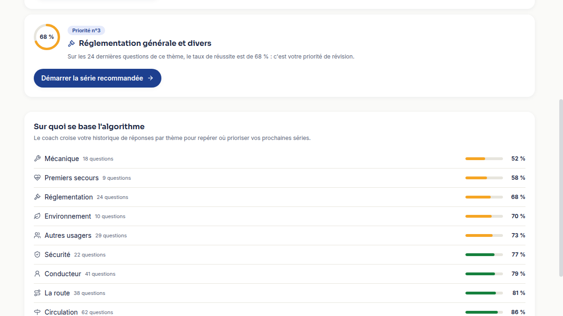
Task: Click the page vertical scrollbar
Action: 561,187
